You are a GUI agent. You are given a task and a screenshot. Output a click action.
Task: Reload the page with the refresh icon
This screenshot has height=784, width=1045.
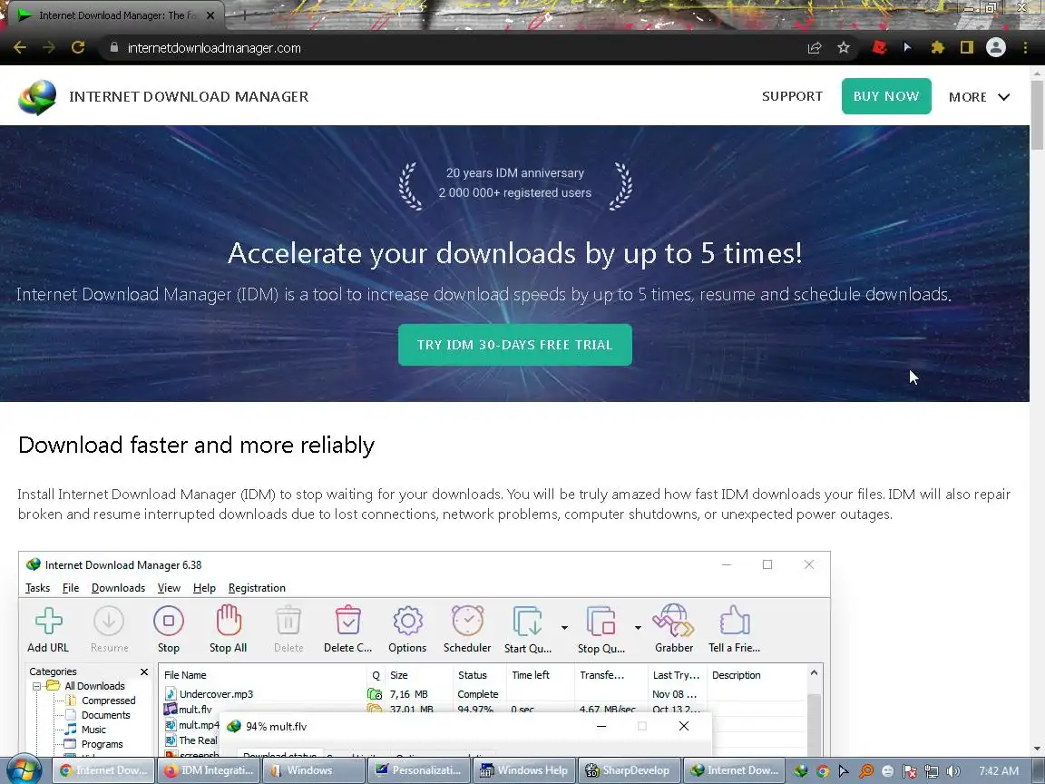[x=78, y=47]
